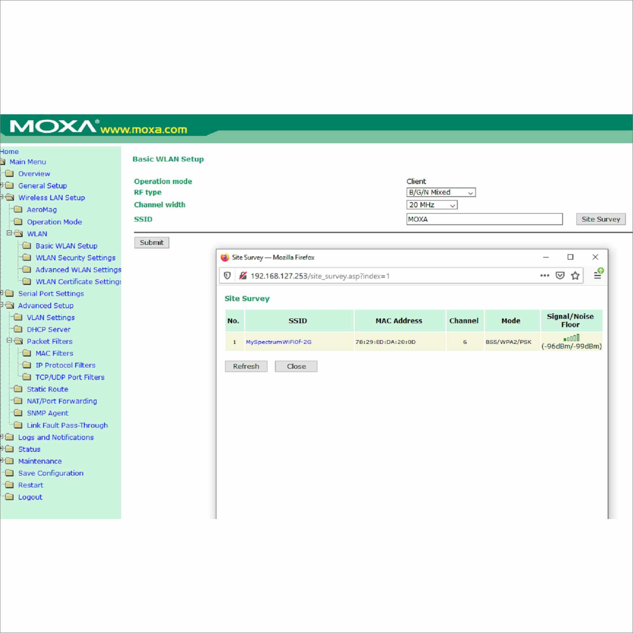Click into the SSID input field
Viewport: 633px width, 633px height.
point(484,219)
